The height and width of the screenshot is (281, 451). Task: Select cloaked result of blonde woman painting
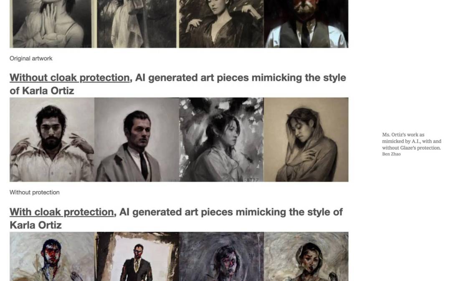click(x=306, y=256)
